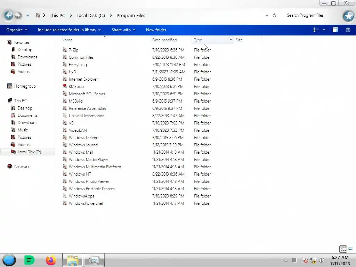Change your view icon in toolbar
Image resolution: width=356 pixels, height=267 pixels.
[x=316, y=30]
